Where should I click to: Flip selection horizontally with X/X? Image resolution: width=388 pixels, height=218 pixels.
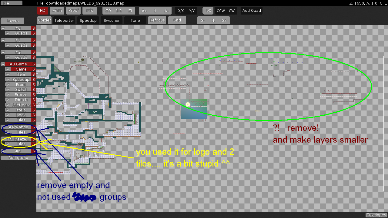[x=181, y=11]
